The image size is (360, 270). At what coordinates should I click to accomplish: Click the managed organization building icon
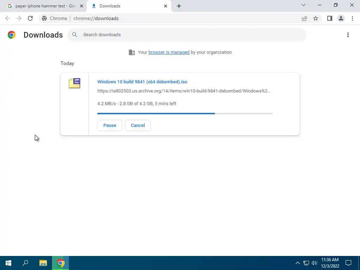[132, 52]
